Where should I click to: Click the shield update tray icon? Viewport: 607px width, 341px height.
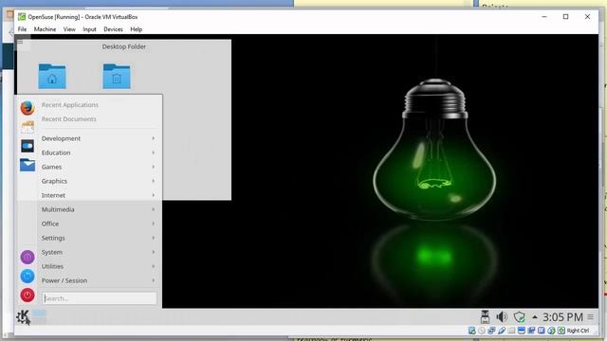(519, 317)
